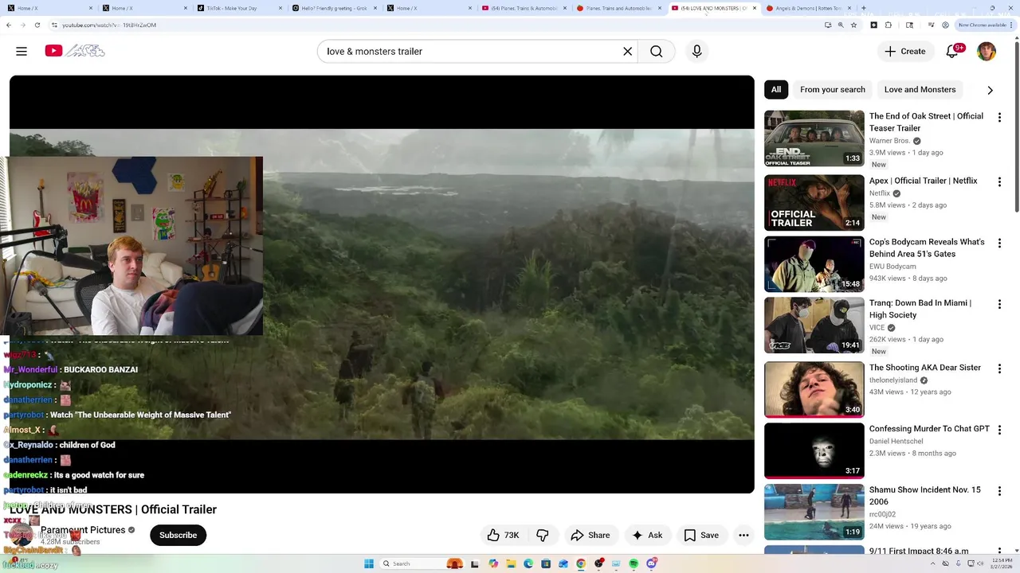This screenshot has width=1020, height=573.
Task: Select the From your search chip
Action: [832, 89]
